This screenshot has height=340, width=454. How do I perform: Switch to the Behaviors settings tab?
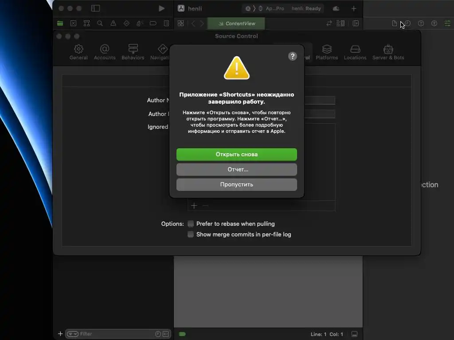[x=133, y=52]
